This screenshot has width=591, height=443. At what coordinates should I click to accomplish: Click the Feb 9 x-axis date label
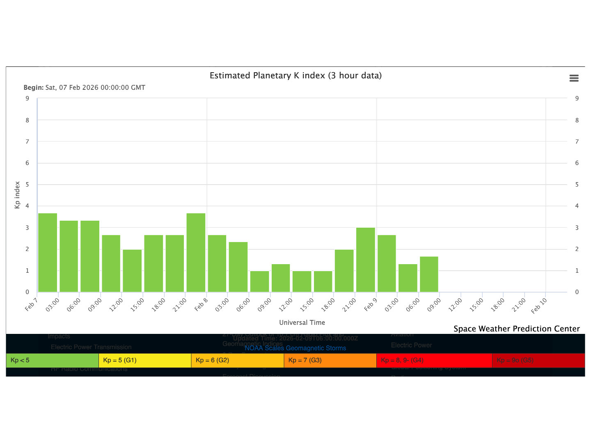pyautogui.click(x=371, y=305)
